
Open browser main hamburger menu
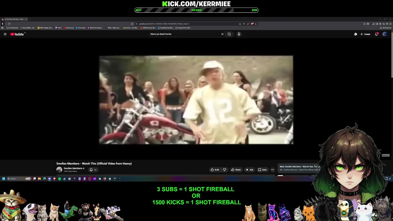coord(390,24)
